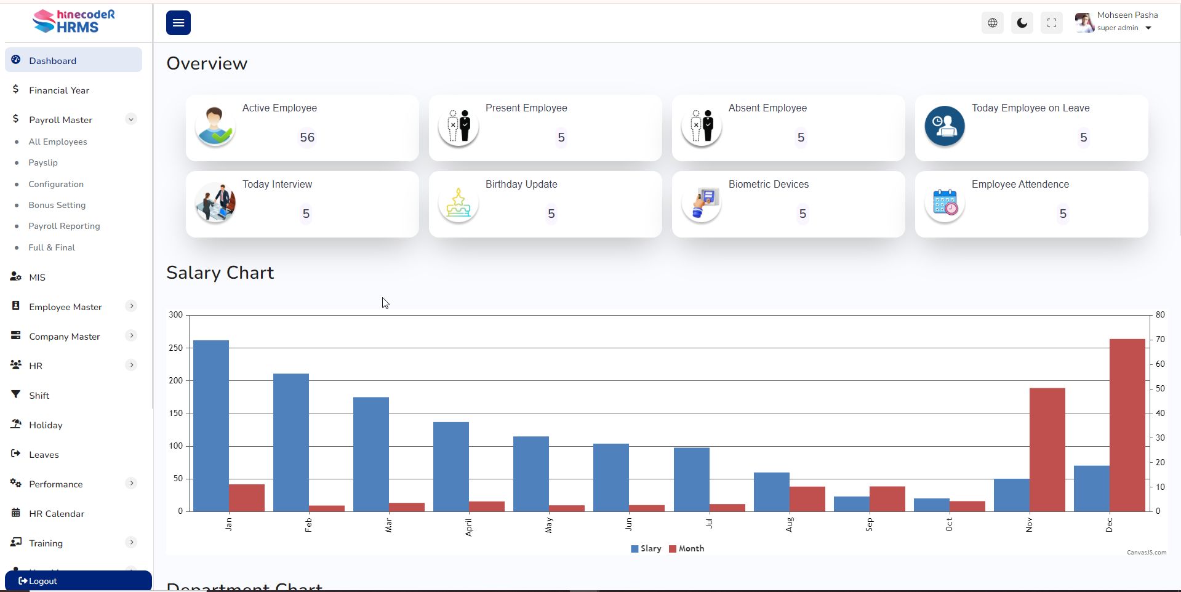Click the Financial Year dollar icon
This screenshot has height=592, width=1181.
click(x=15, y=89)
